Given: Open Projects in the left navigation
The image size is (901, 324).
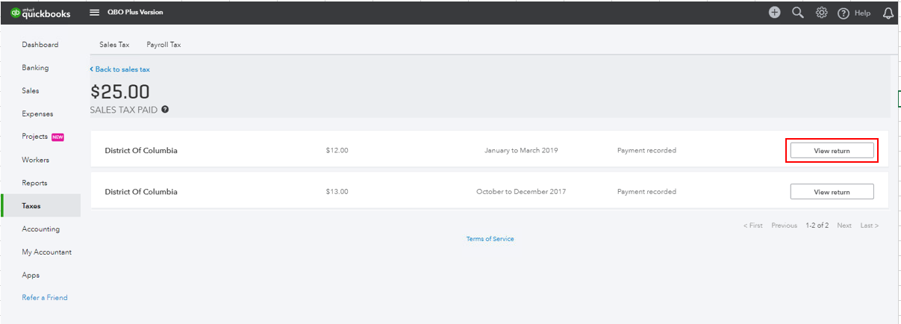Looking at the screenshot, I should coord(35,137).
